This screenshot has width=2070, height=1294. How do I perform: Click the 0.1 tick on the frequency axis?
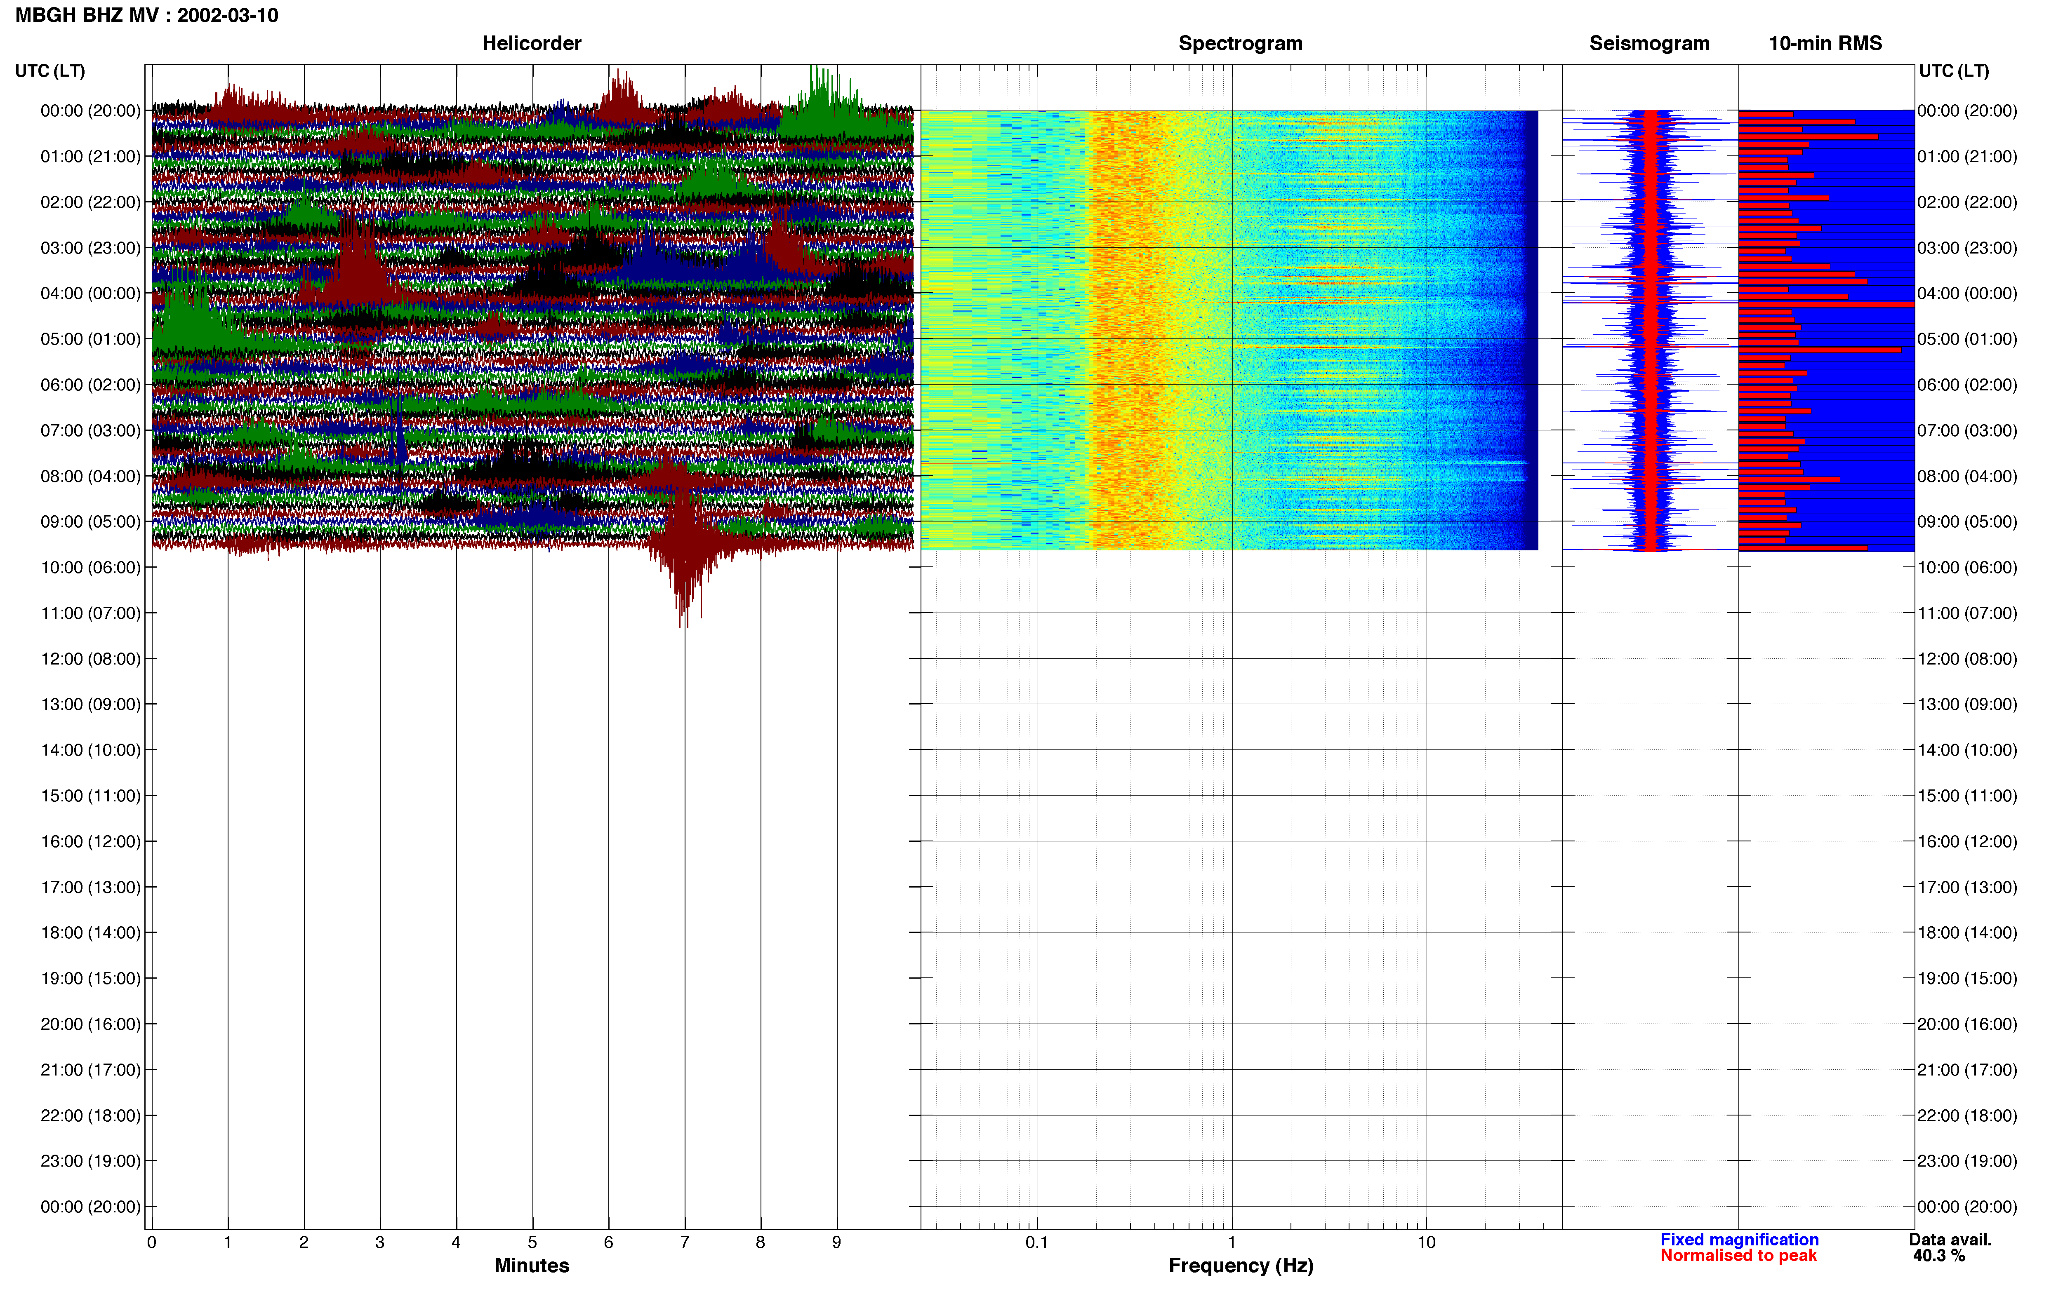[x=1037, y=1242]
